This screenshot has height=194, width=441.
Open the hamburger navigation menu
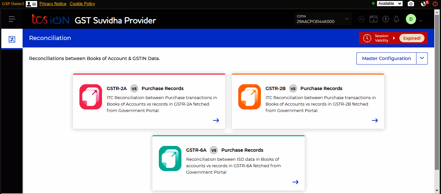12,19
